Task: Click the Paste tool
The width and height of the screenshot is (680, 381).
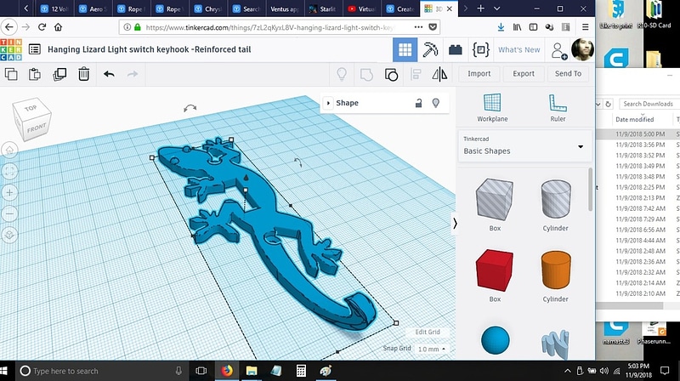Action: pyautogui.click(x=35, y=74)
